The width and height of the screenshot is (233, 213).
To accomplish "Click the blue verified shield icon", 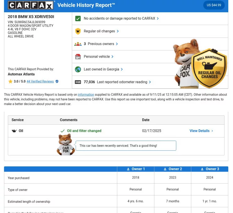I will coord(57,81).
